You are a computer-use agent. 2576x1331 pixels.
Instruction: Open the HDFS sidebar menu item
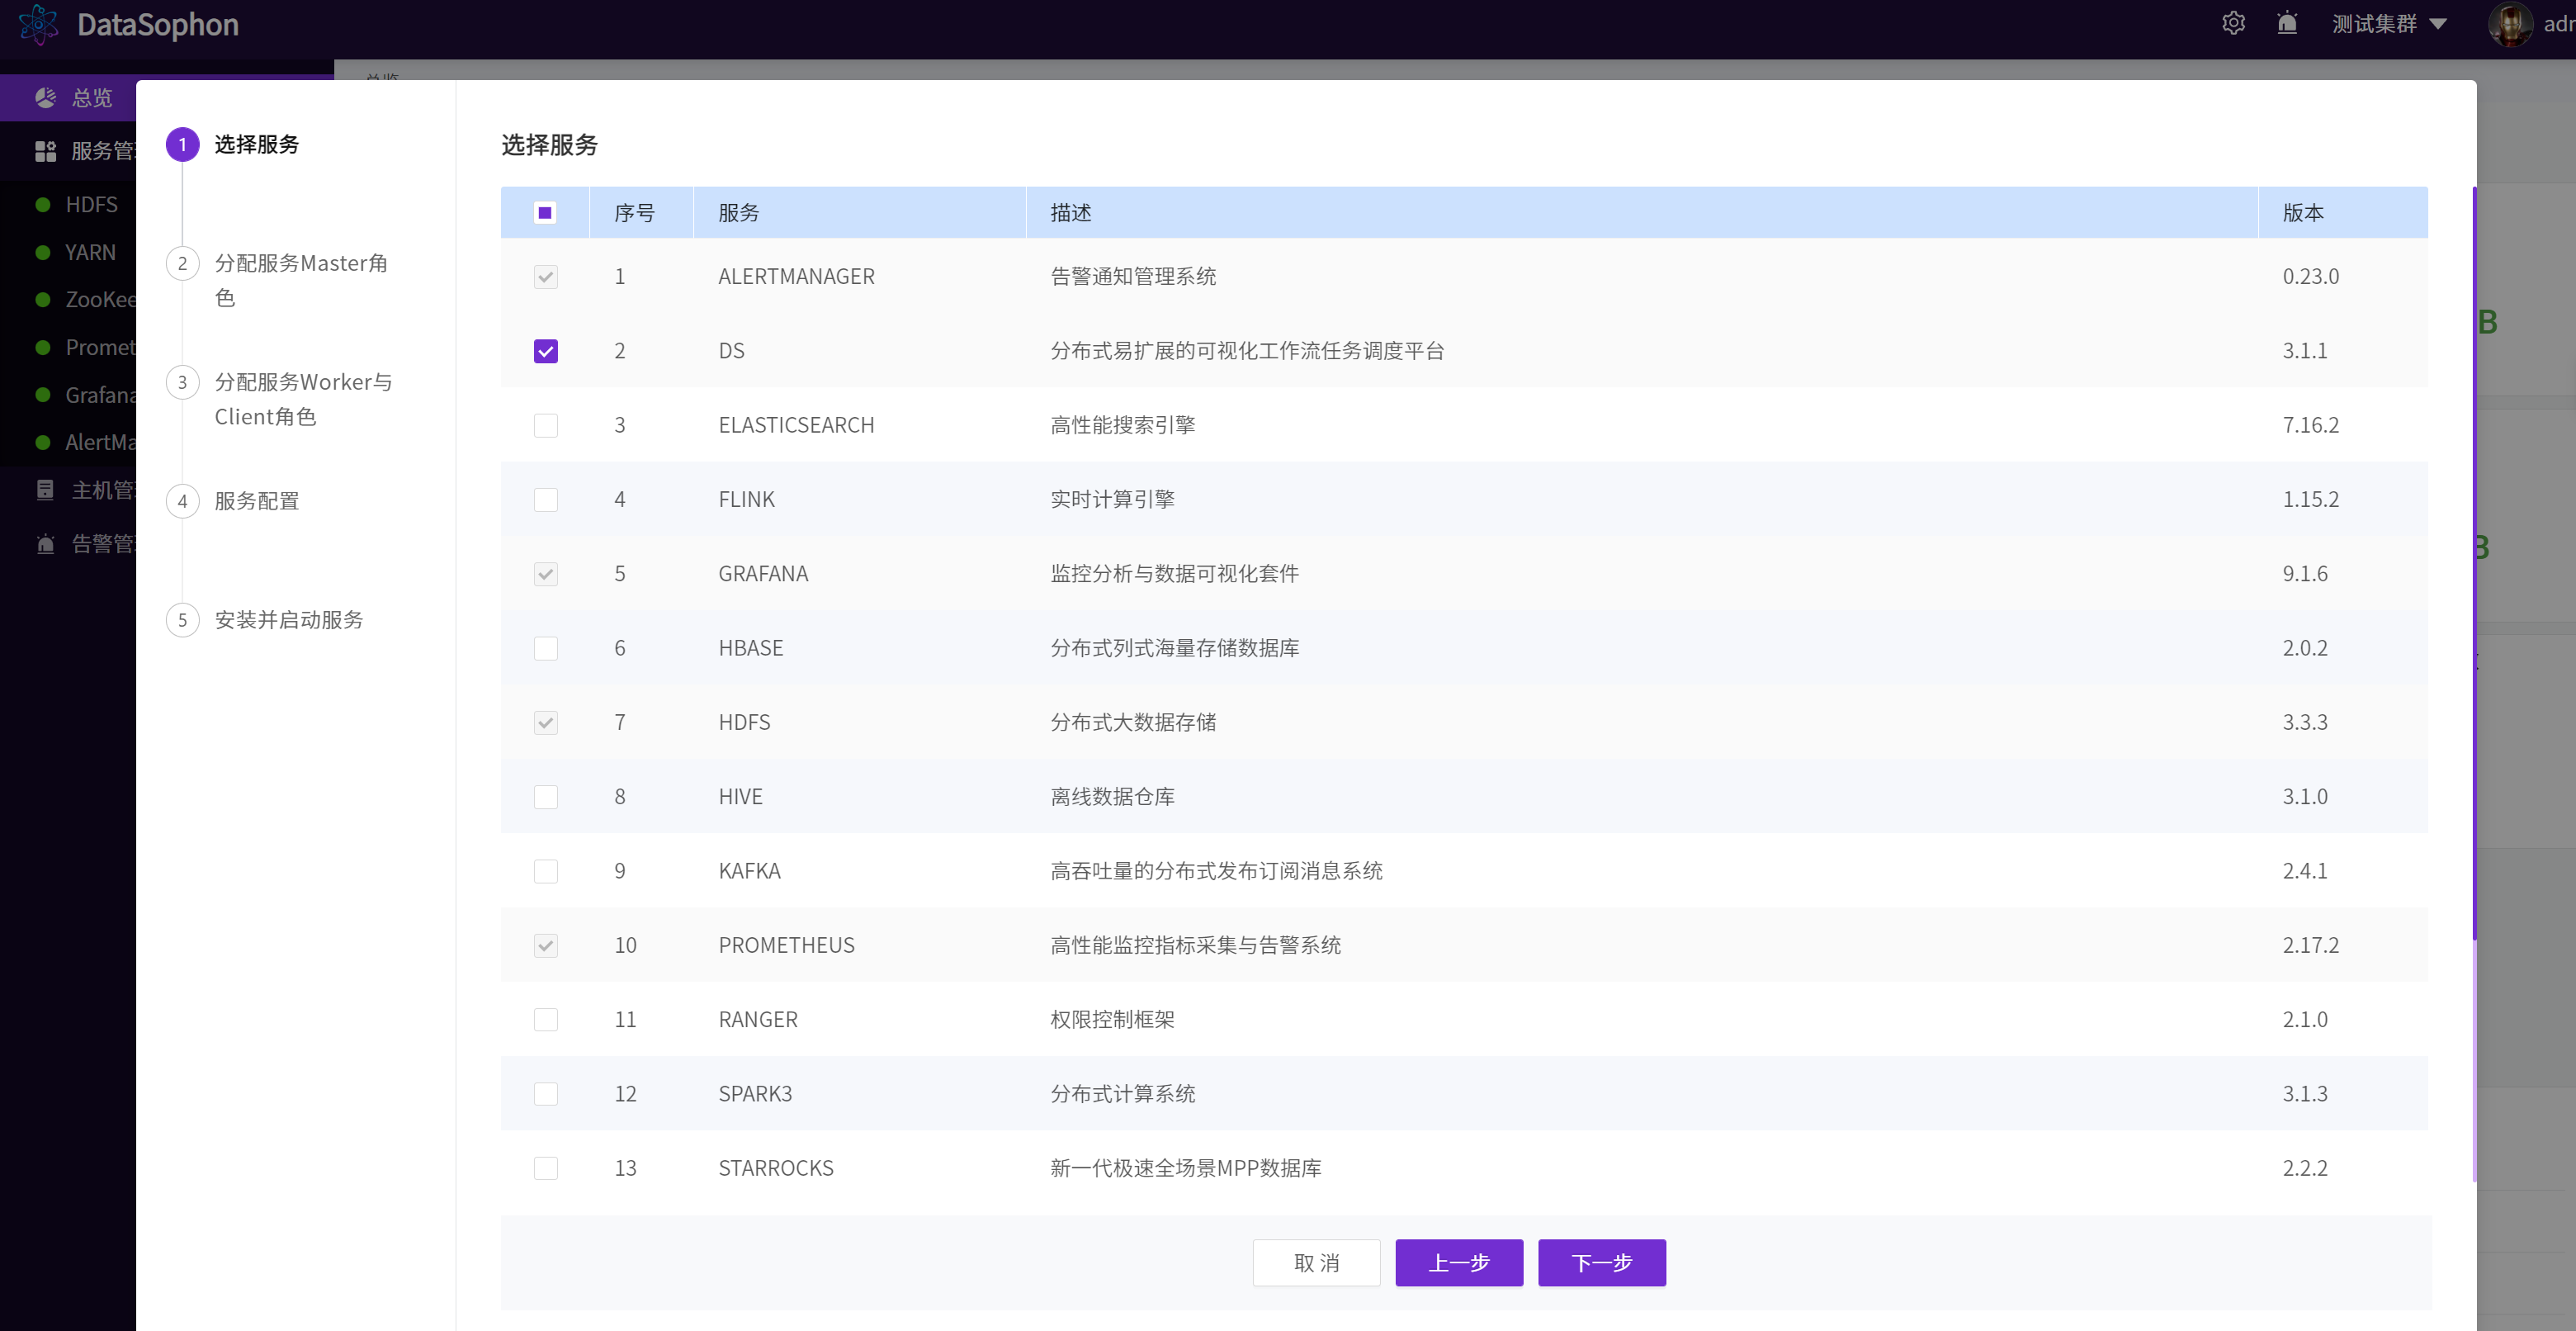pos(92,204)
